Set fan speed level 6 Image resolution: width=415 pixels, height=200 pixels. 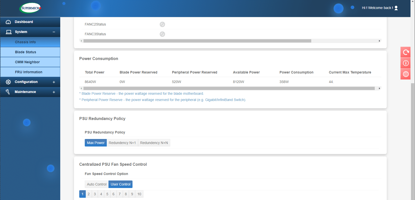[x=113, y=194]
